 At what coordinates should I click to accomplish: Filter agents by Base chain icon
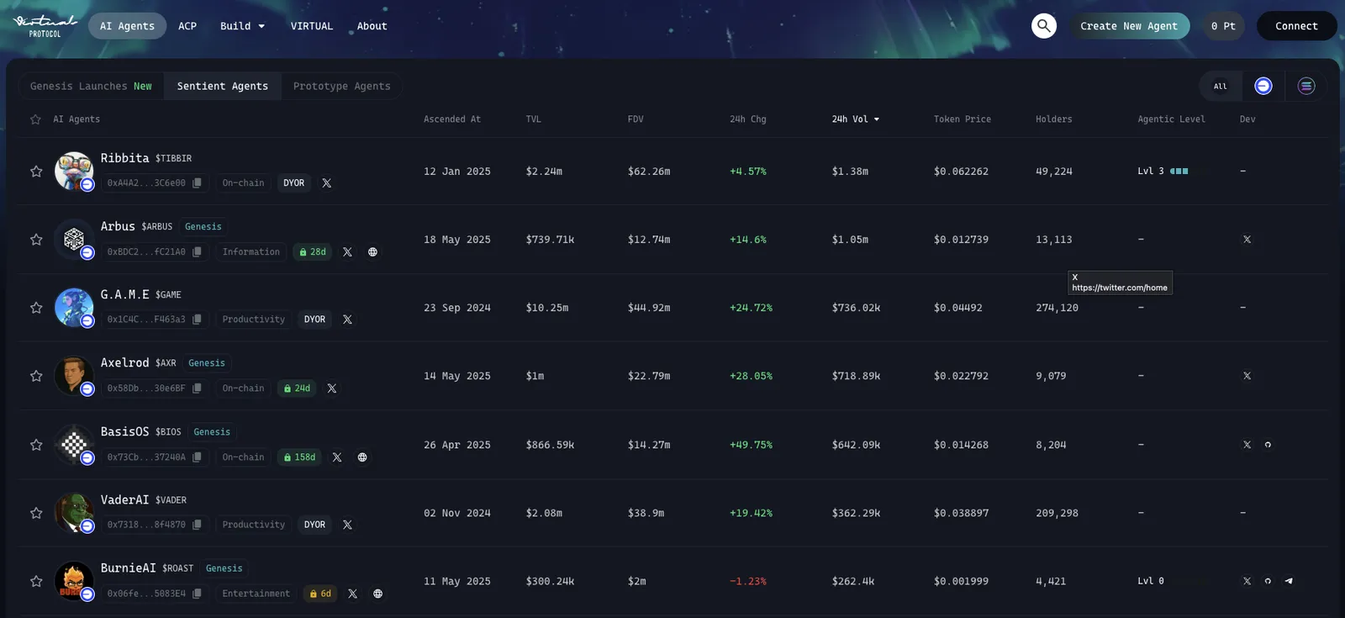coord(1263,86)
